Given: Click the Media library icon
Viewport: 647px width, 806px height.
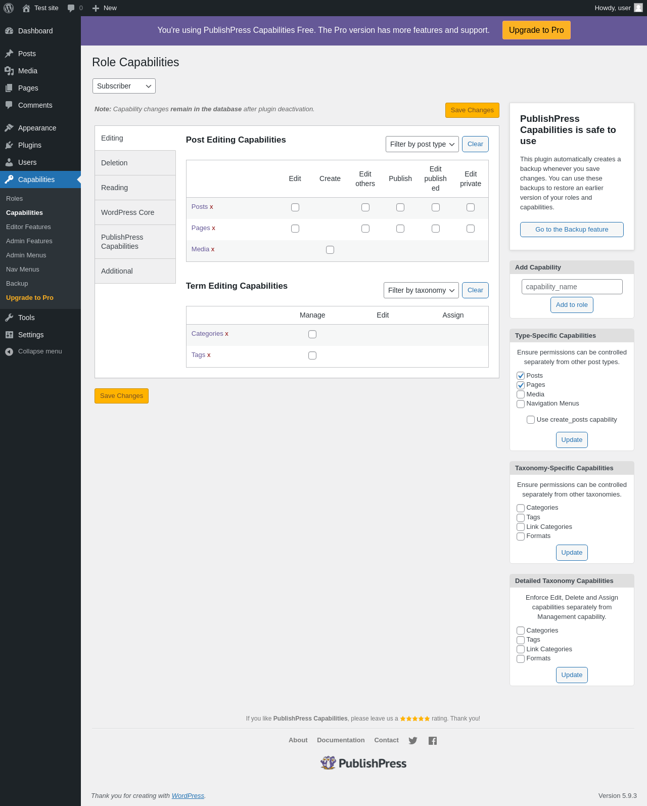Looking at the screenshot, I should tap(9, 71).
